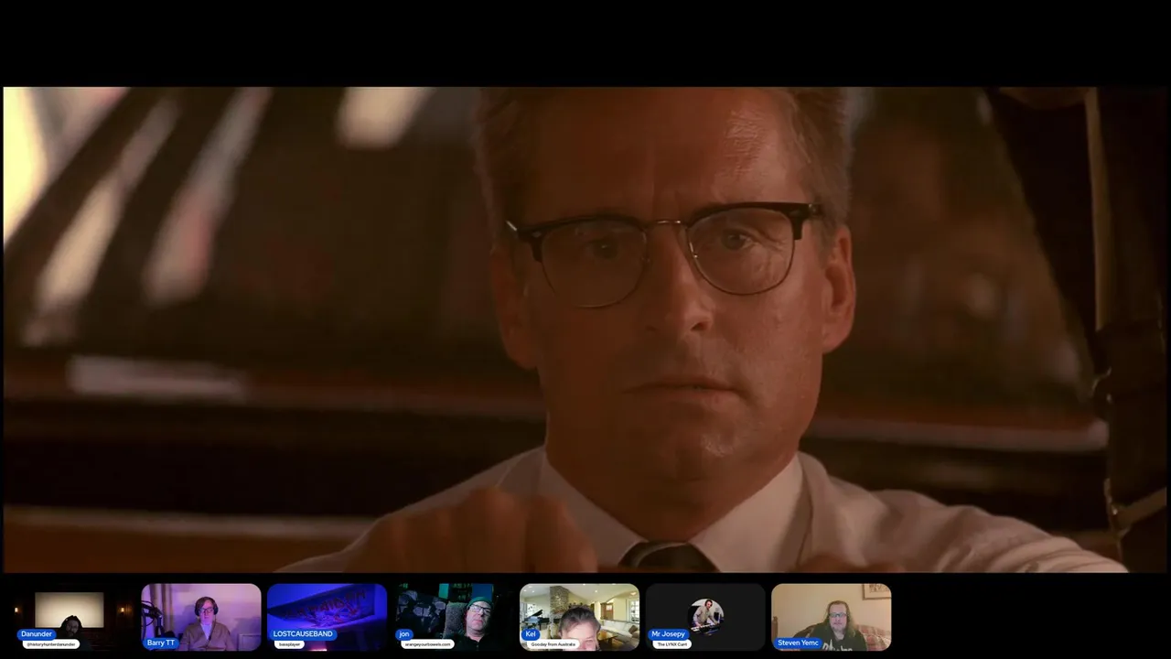This screenshot has width=1171, height=659.
Task: Click the 'Mr Josepy' name label
Action: [668, 634]
